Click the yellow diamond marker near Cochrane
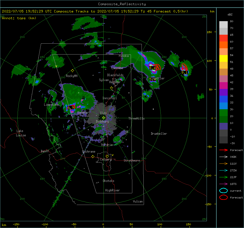Screen dimensions: 244x228 [x=93, y=156]
